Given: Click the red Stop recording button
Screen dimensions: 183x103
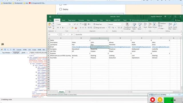Looking at the screenshot, I should click(x=152, y=100).
